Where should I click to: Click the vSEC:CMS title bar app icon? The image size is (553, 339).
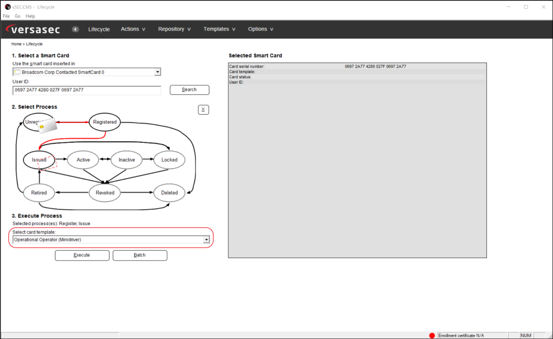coord(8,6)
